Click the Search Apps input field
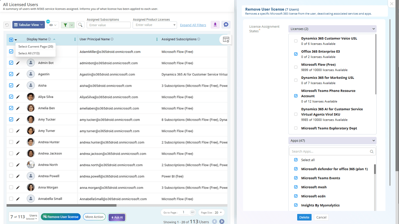Viewport: 399px width, 224px height. tap(332, 152)
